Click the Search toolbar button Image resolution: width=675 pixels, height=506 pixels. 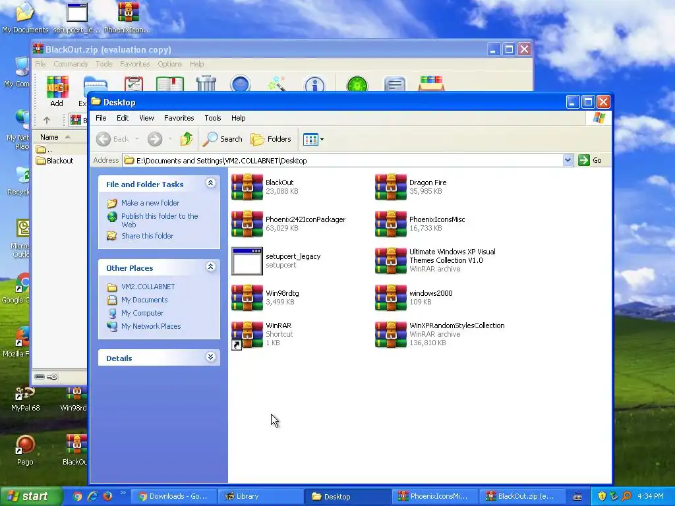click(223, 139)
